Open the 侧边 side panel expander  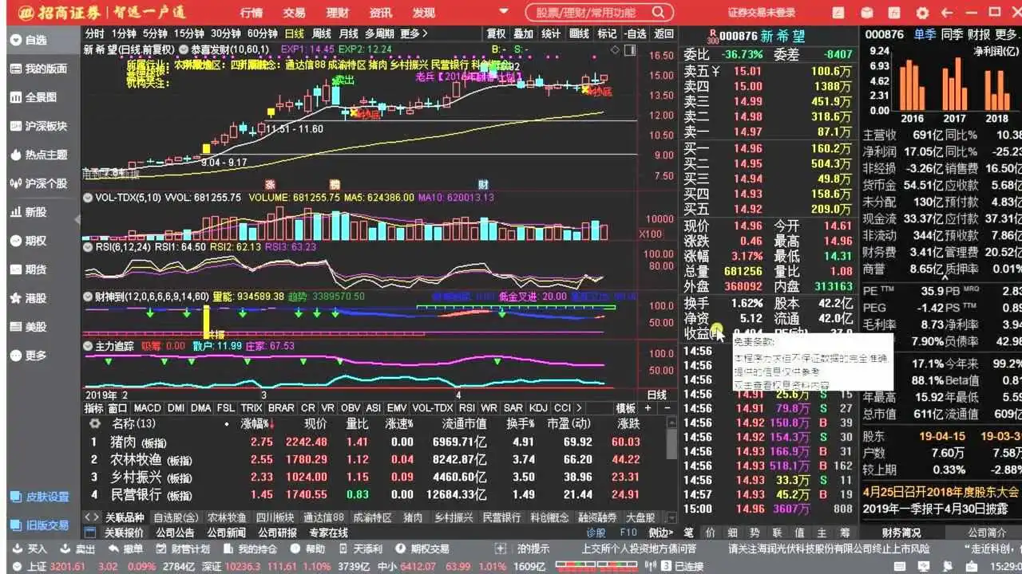click(661, 533)
